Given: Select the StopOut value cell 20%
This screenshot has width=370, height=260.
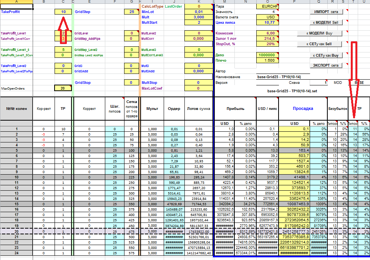Looking at the screenshot, I should pyautogui.click(x=267, y=44).
